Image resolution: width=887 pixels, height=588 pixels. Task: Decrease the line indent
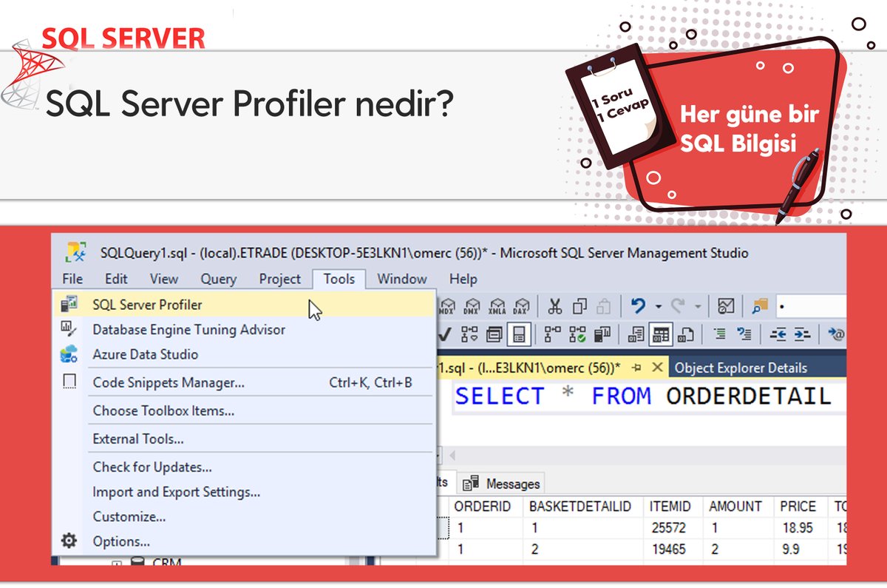click(778, 335)
